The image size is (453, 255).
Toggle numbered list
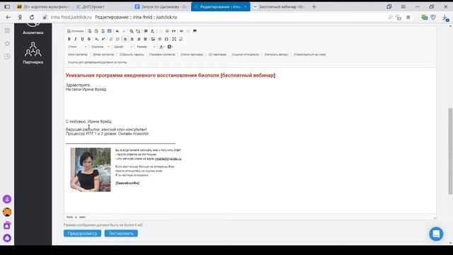tap(111, 39)
